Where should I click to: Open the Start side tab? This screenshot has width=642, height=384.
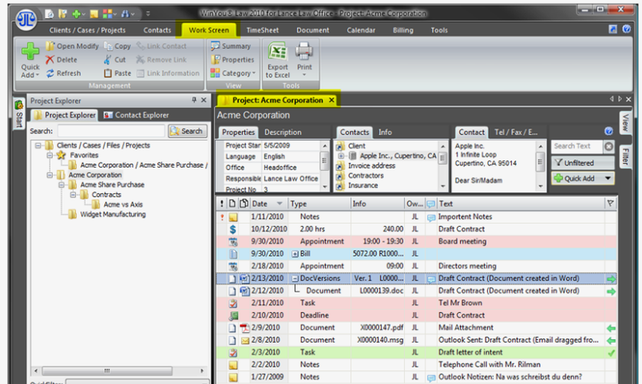[19, 114]
